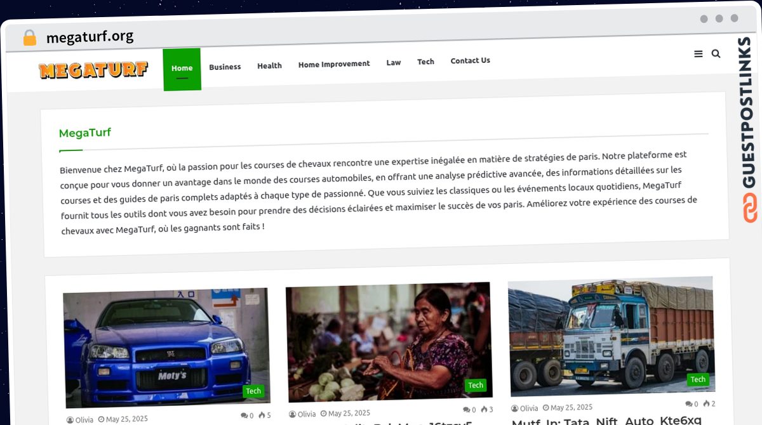Open the market woman article thumbnail

point(389,343)
